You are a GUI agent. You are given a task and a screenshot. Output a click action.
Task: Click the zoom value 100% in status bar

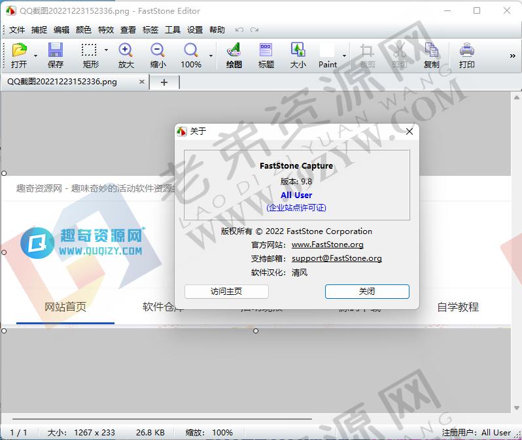pyautogui.click(x=222, y=433)
